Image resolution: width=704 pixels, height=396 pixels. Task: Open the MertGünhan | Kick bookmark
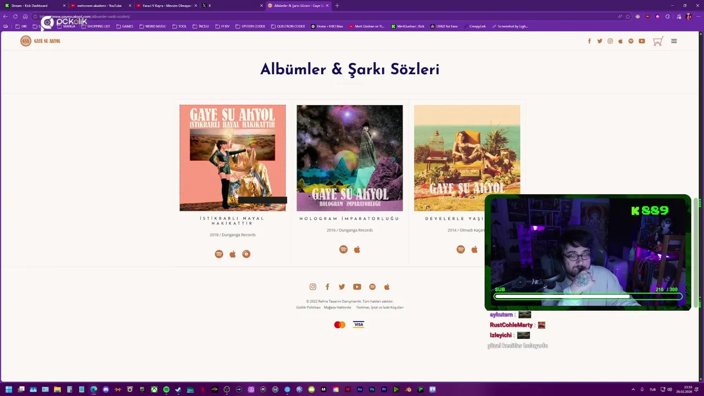coord(408,26)
